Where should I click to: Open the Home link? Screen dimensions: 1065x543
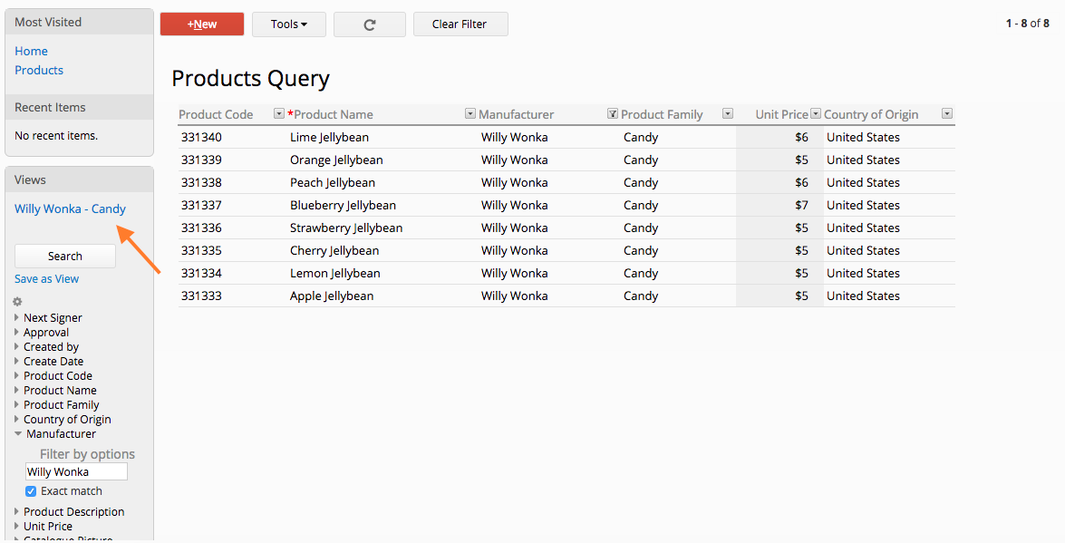pos(31,51)
